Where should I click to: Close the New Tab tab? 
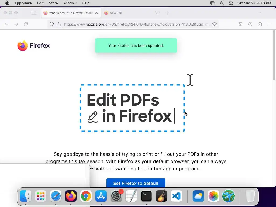[157, 13]
